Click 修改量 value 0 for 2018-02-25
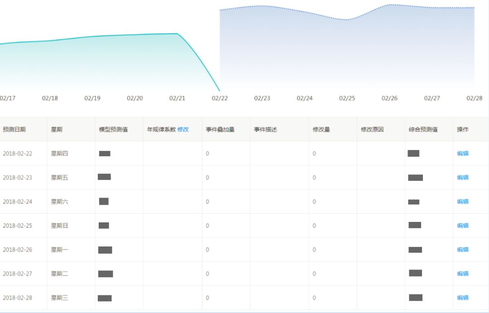This screenshot has width=489, height=313. pyautogui.click(x=314, y=226)
